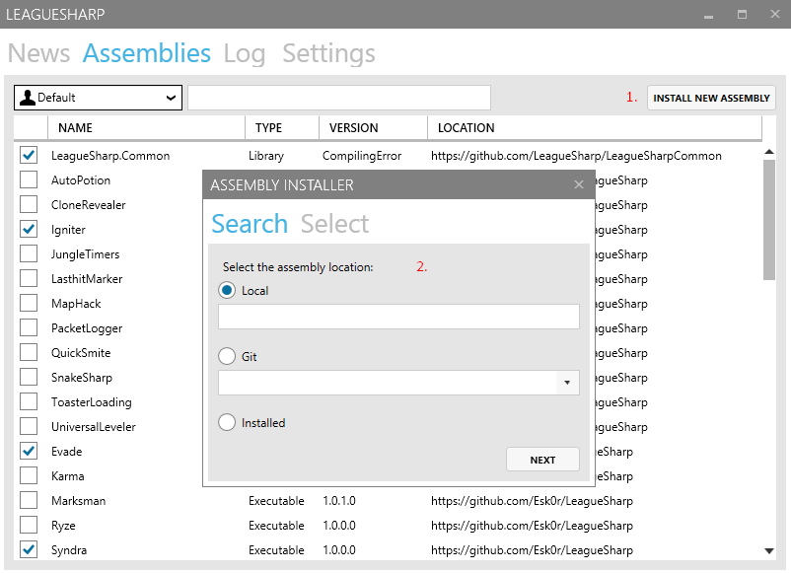Check the QuickSmite assembly

[x=29, y=352]
